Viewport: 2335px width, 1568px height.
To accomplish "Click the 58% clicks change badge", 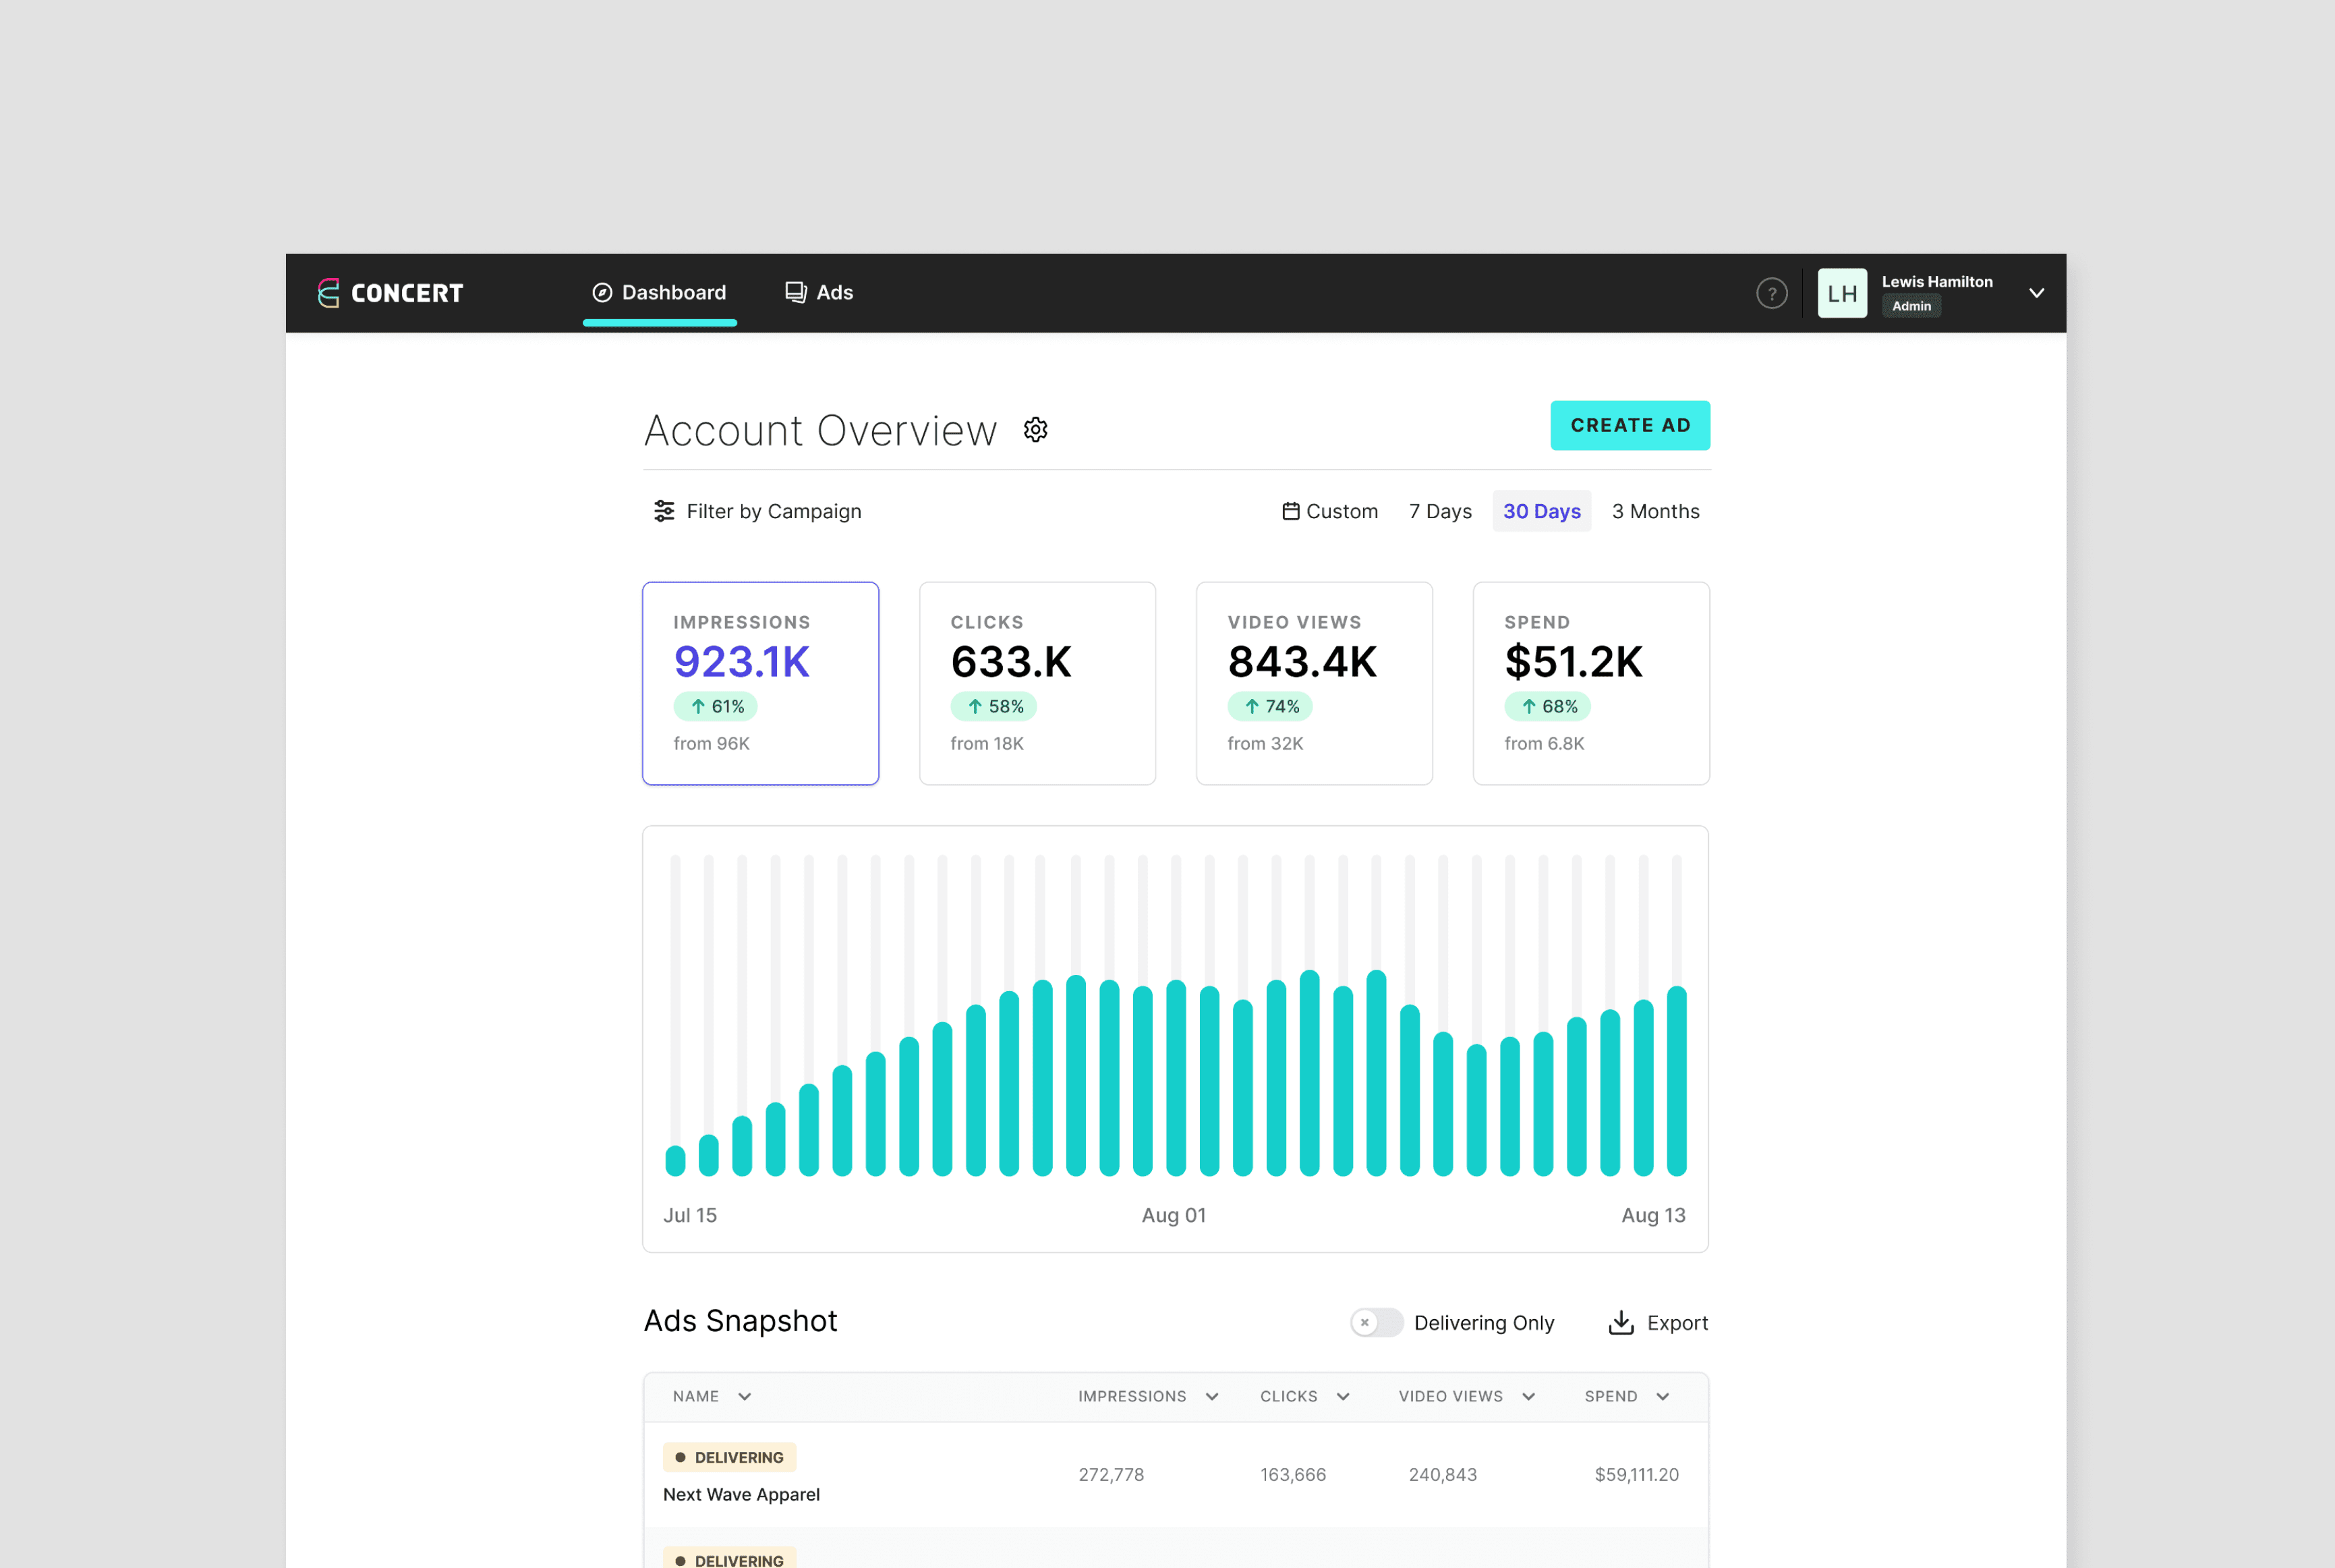I will coord(993,706).
